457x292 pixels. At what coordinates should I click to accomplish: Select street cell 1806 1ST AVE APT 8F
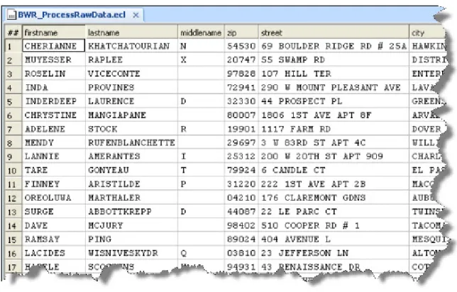[334, 115]
